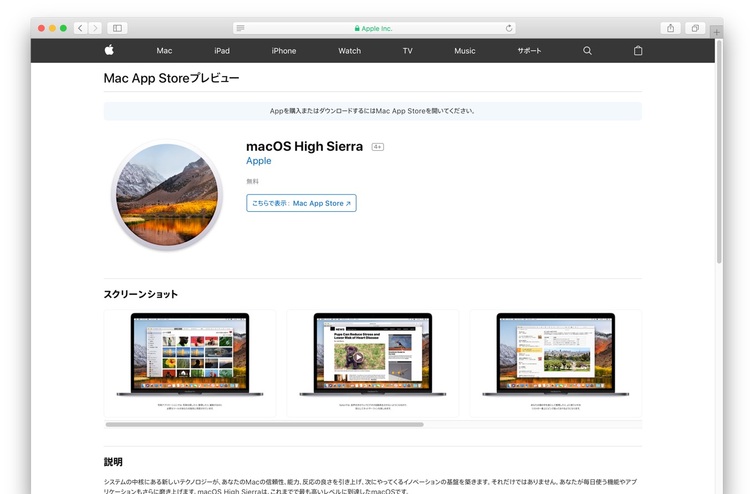Add a new tab with plus button

coord(716,32)
